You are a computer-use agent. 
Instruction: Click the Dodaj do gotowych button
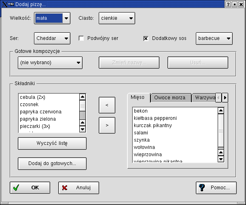52,163
